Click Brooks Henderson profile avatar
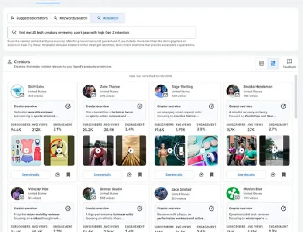The image size is (303, 232). click(233, 91)
